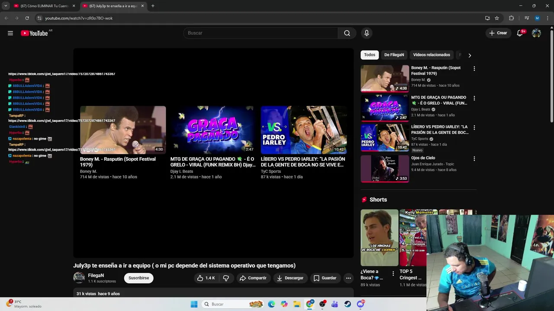This screenshot has height=311, width=554.
Task: Open Windows Start menu
Action: 194,304
